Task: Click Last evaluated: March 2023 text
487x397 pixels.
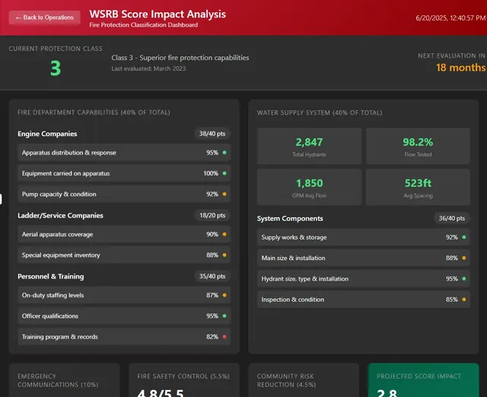Action: tap(148, 68)
